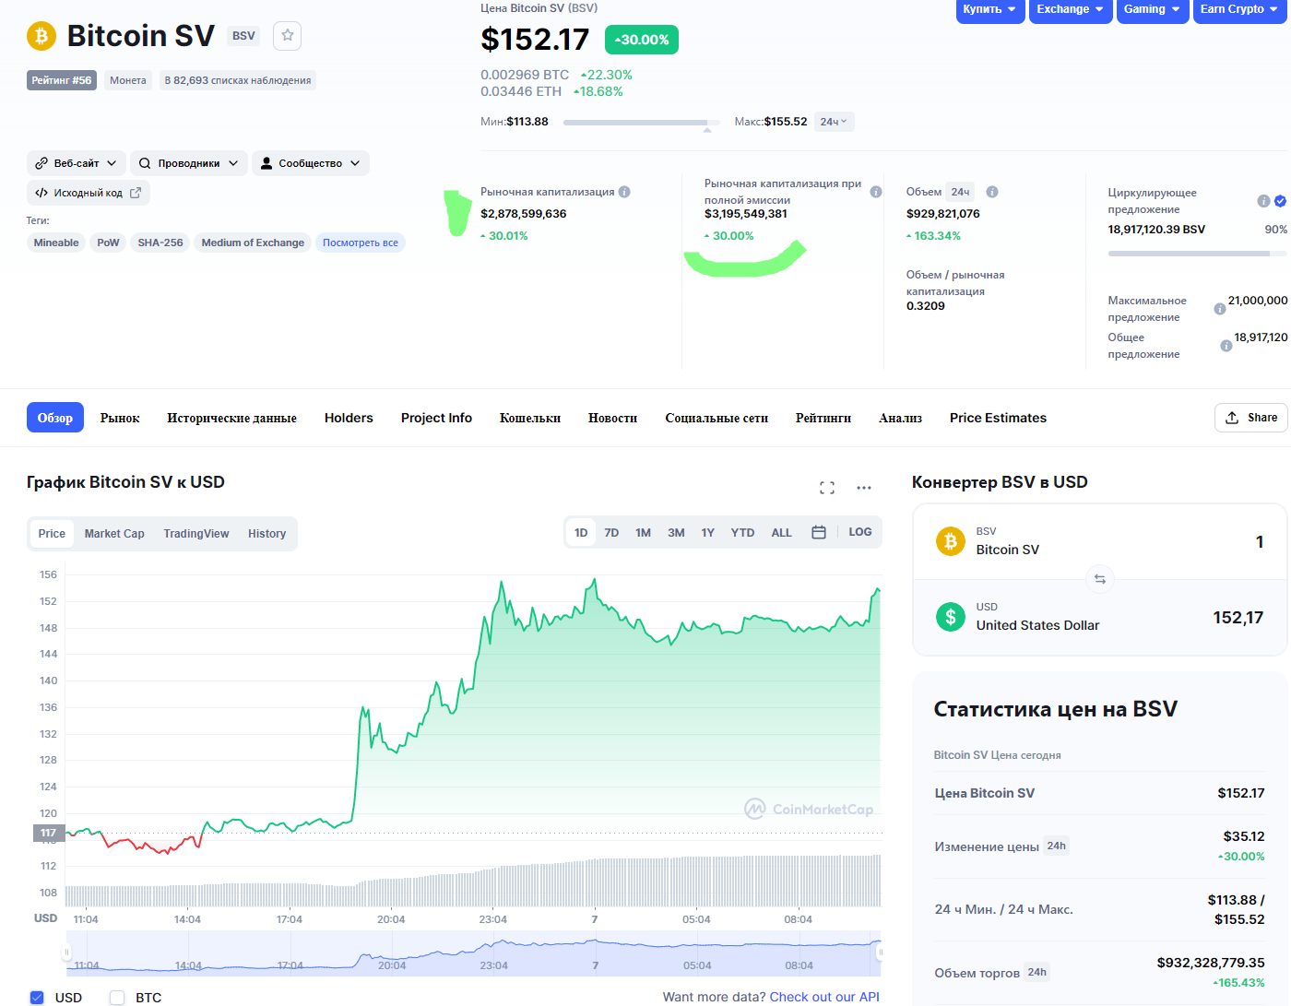Click the chart range navigator overview strip

click(x=473, y=953)
